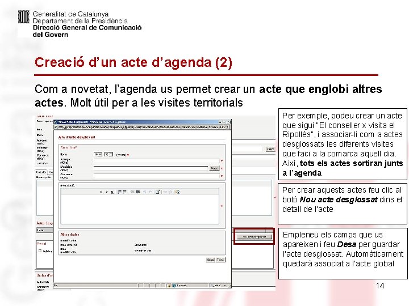Screen dimensions: 409x306
Task: Increase indent in the description editor
Action: pyautogui.click(x=137, y=192)
